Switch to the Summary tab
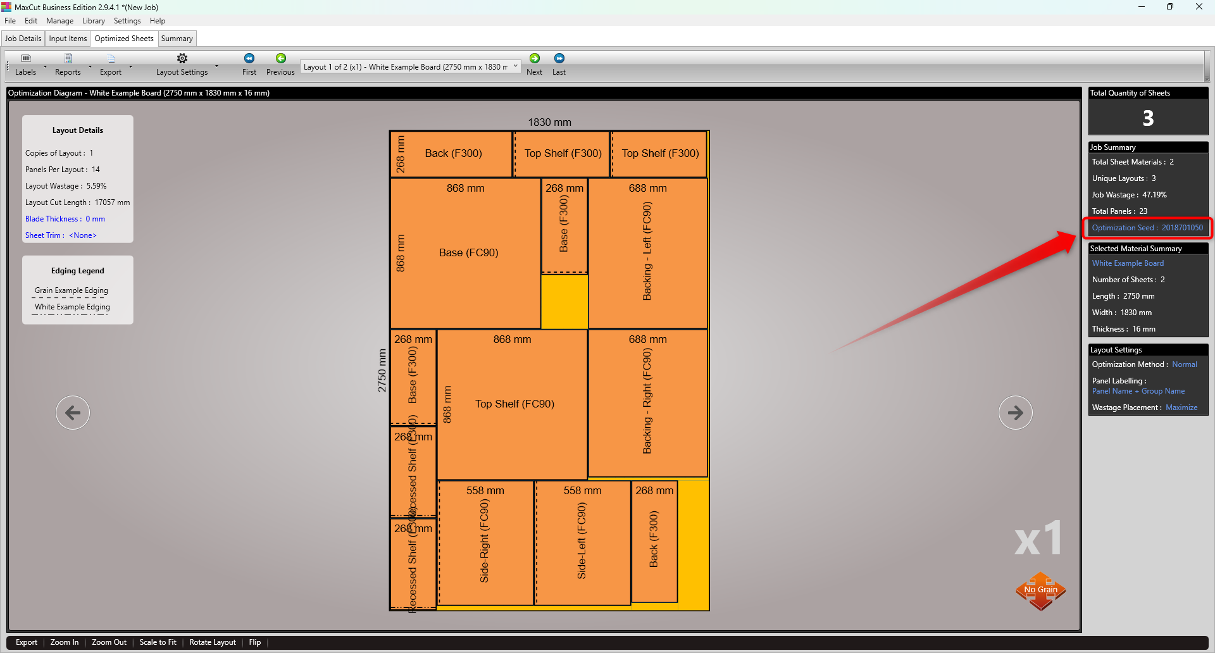1215x653 pixels. (177, 39)
